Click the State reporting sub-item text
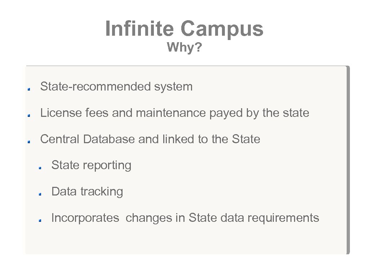 92,166
